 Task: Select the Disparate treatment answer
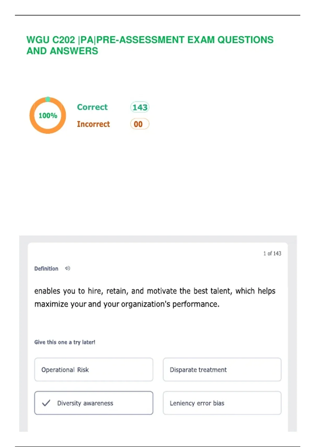click(x=222, y=369)
